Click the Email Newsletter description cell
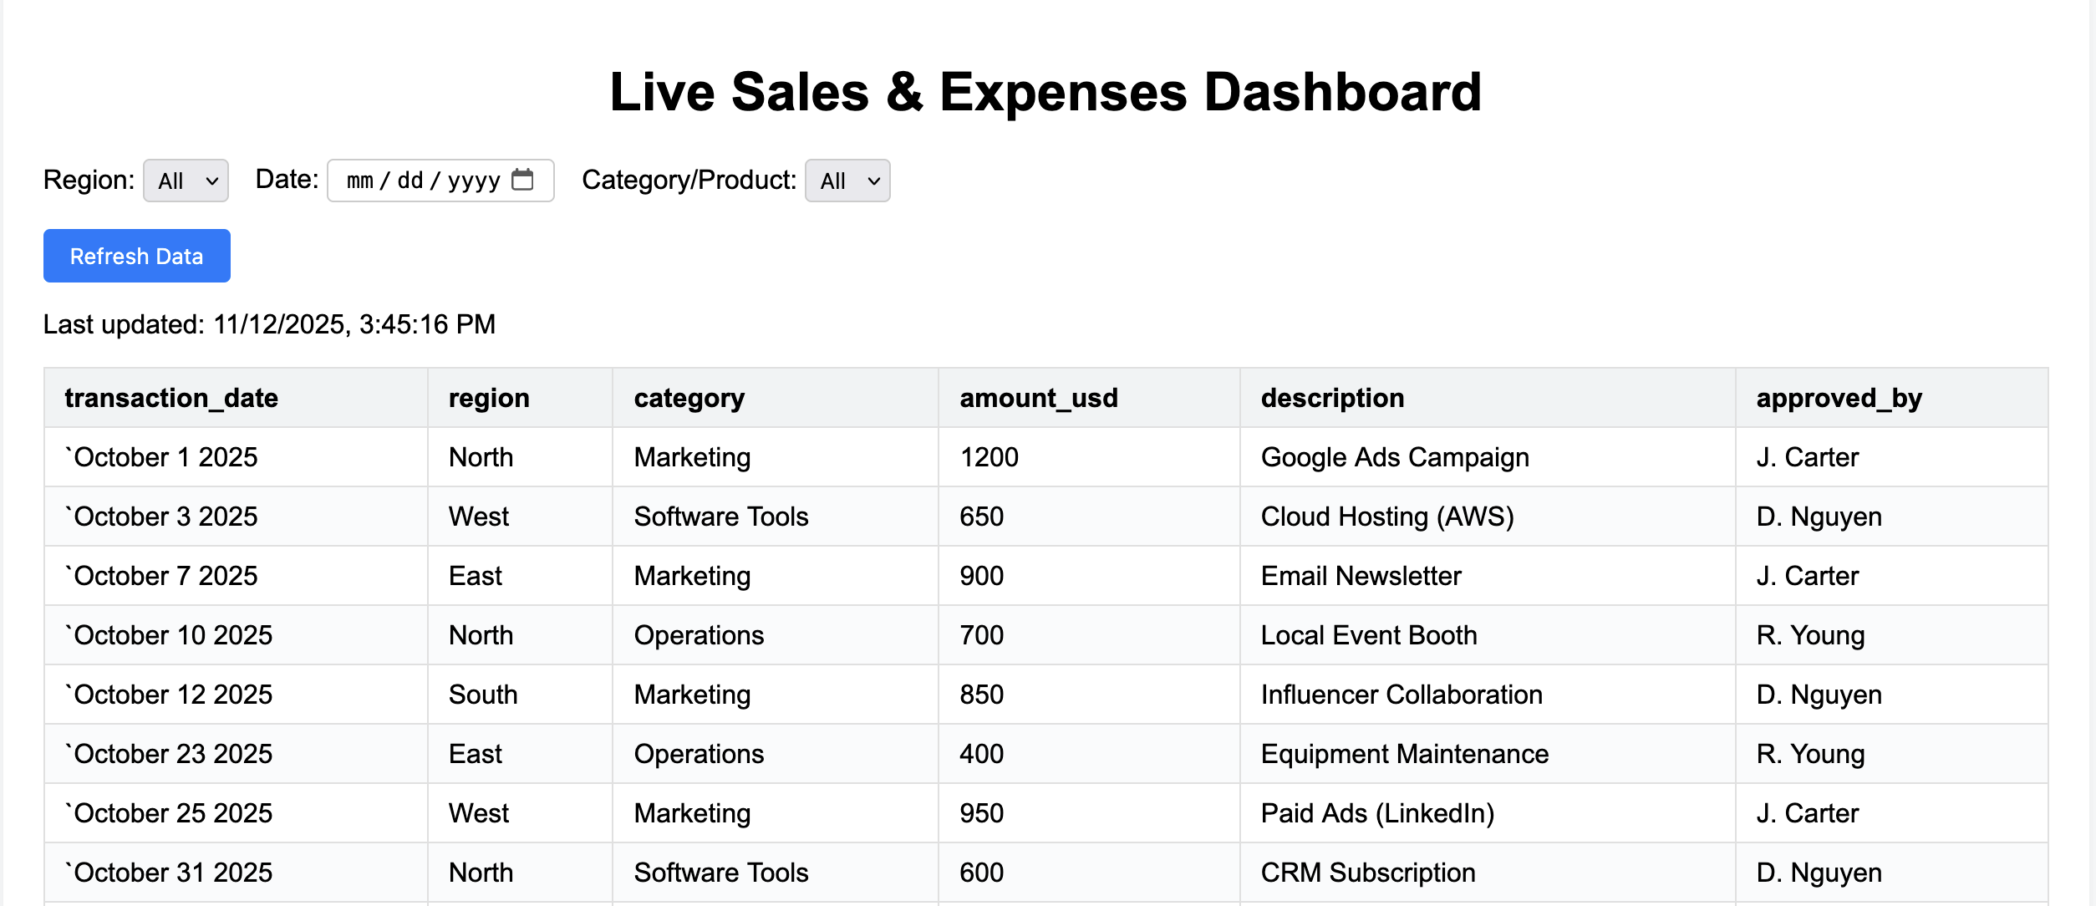2096x906 pixels. (1361, 576)
